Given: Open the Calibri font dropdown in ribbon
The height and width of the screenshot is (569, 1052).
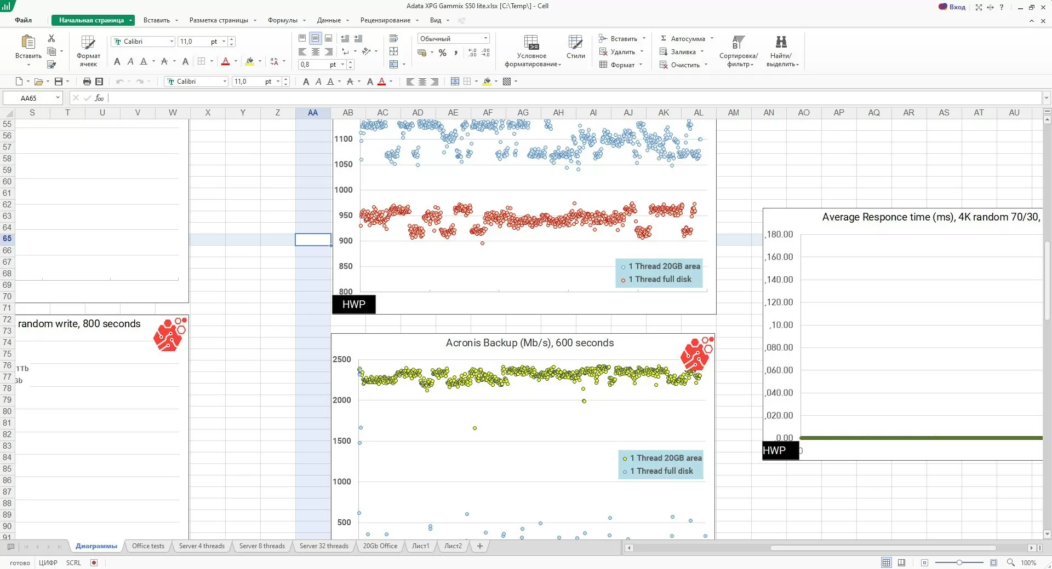Looking at the screenshot, I should point(171,42).
